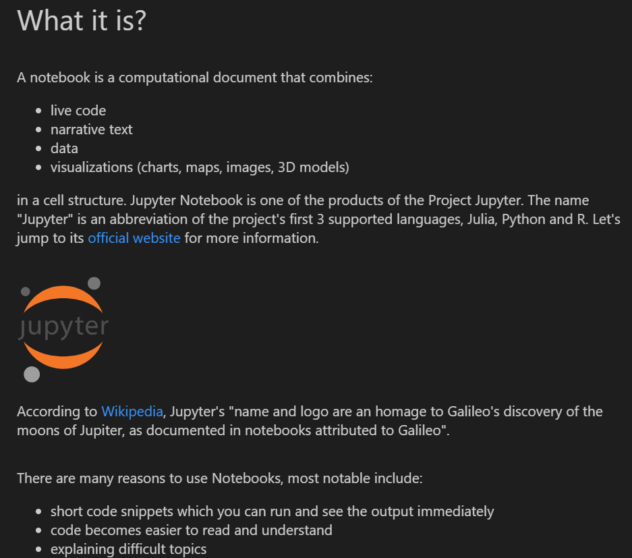Click the upper orange arc of logo
632x558 pixels.
(63, 297)
